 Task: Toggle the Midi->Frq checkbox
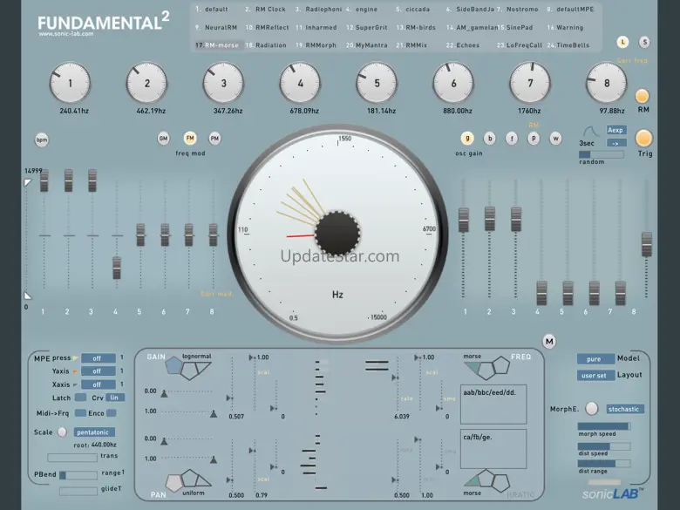click(80, 413)
